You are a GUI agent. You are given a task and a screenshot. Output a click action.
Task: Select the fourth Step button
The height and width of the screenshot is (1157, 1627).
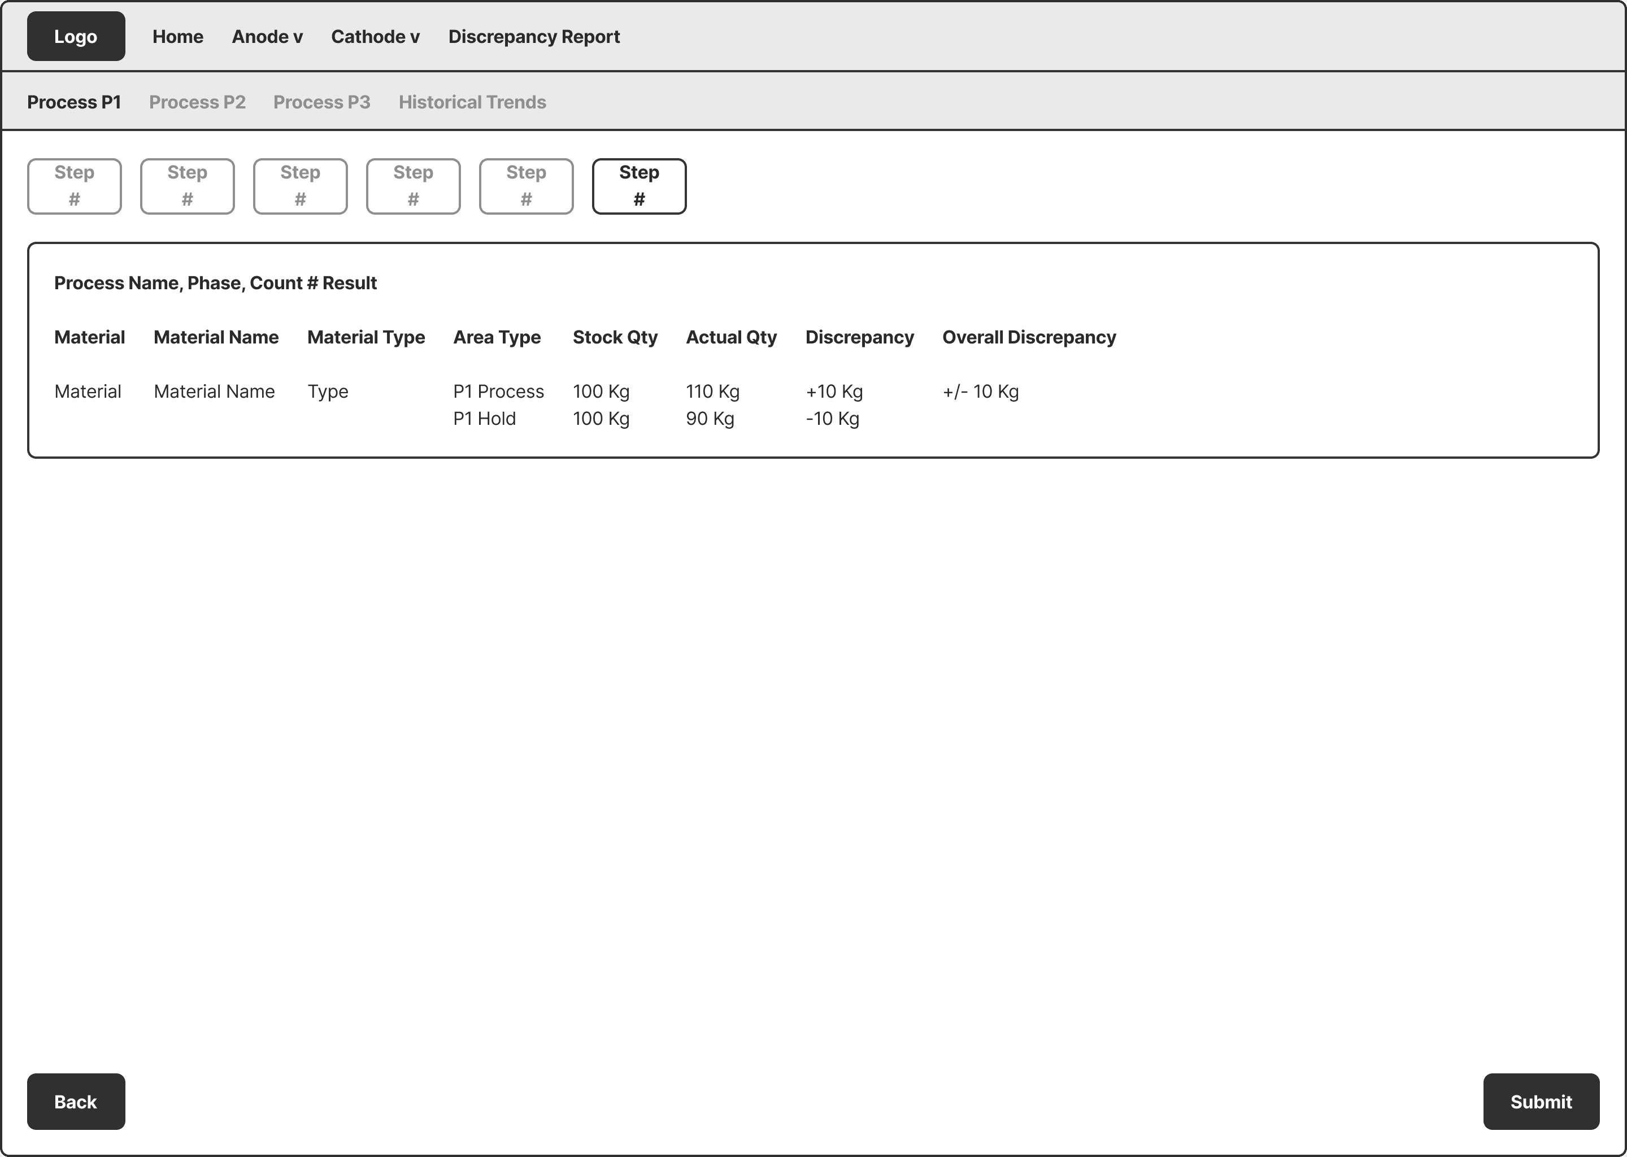[x=413, y=186]
